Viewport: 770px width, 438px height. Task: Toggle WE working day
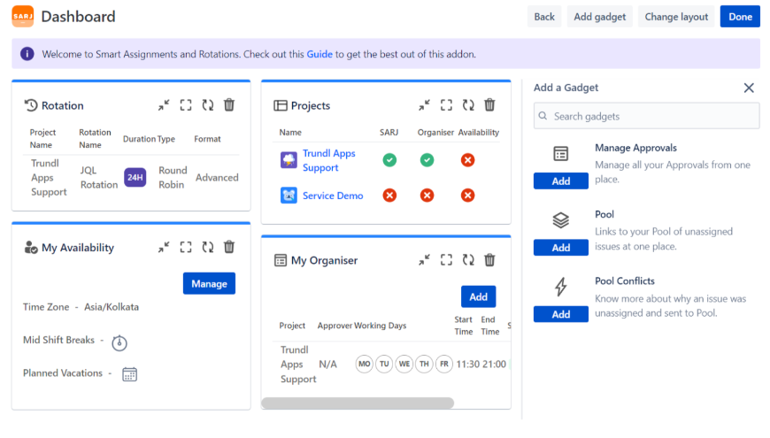click(404, 364)
